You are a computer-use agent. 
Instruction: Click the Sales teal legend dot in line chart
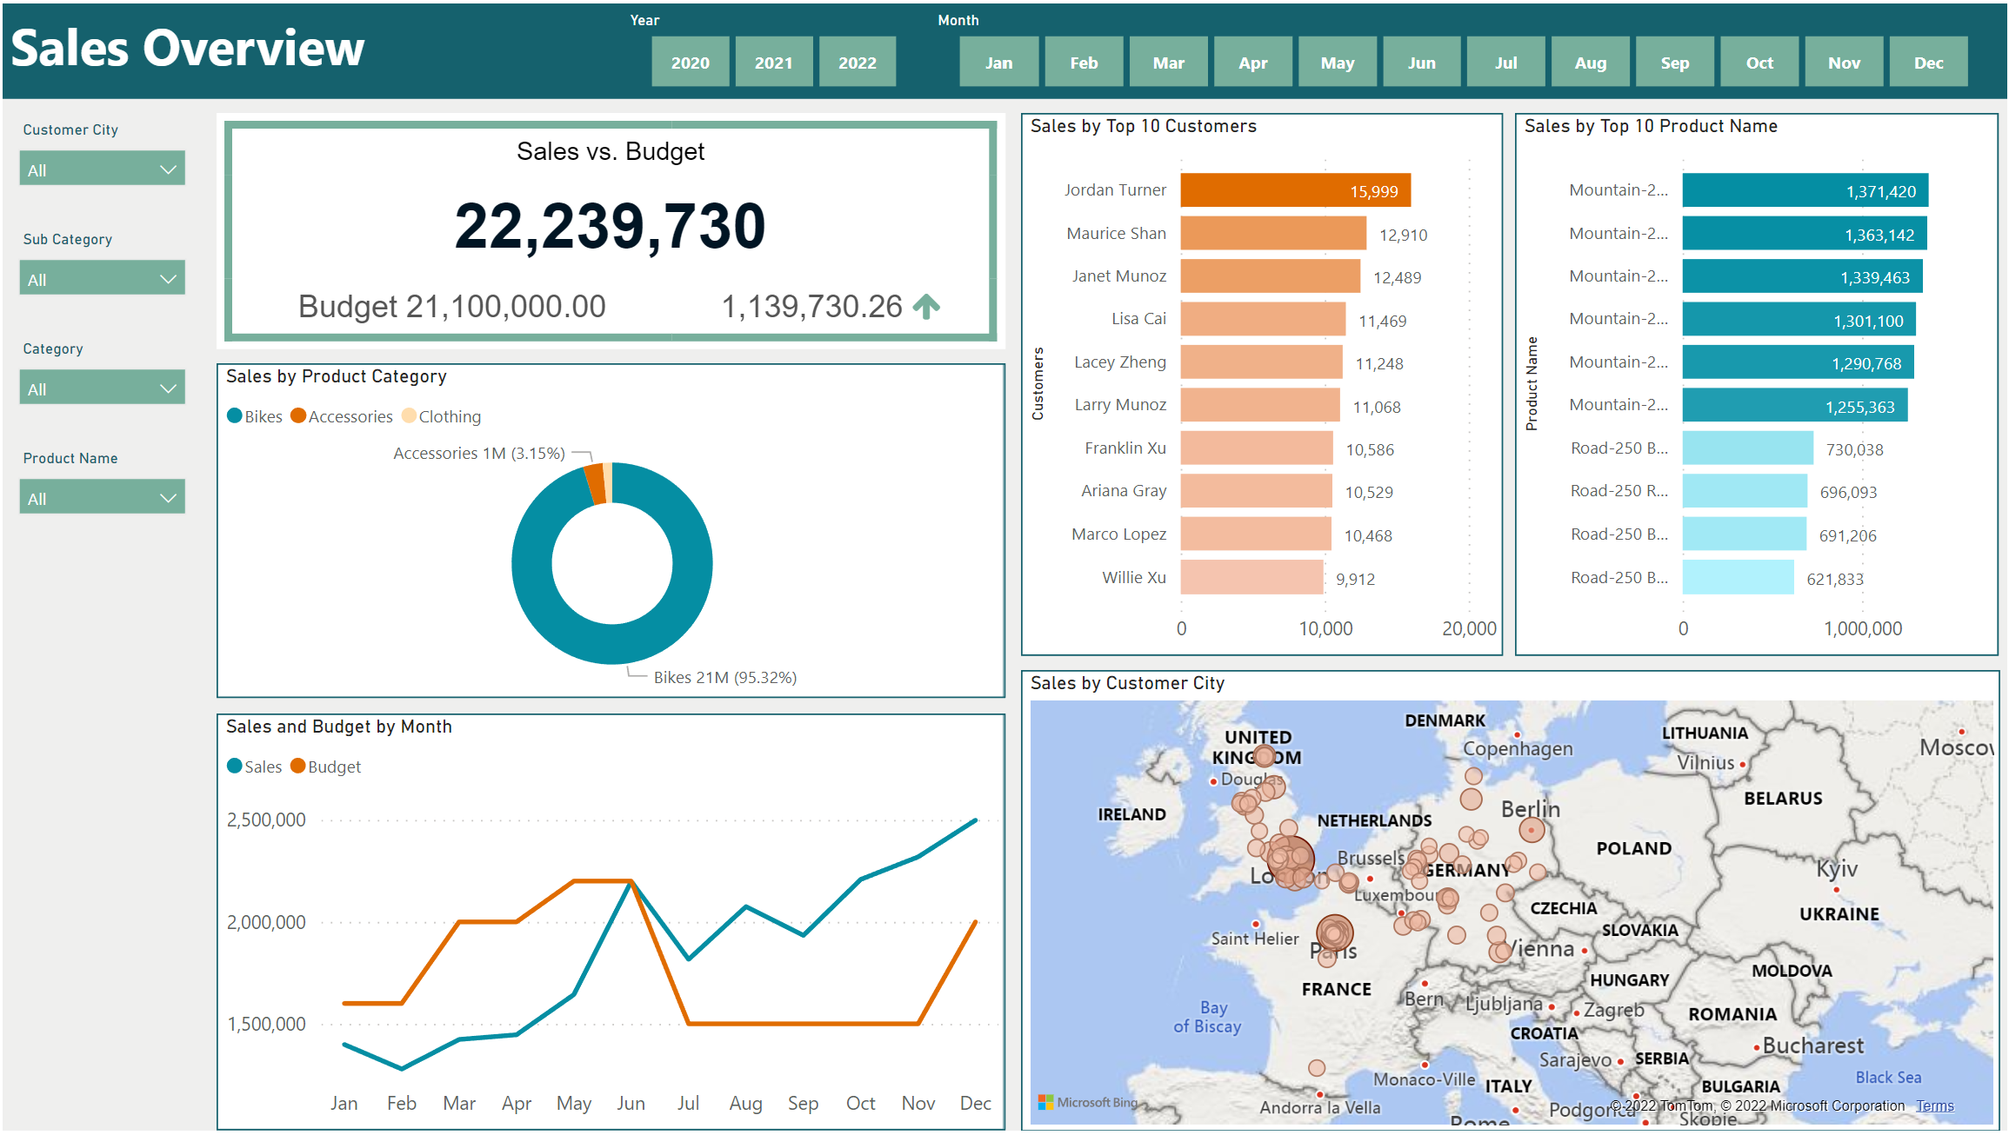click(232, 766)
